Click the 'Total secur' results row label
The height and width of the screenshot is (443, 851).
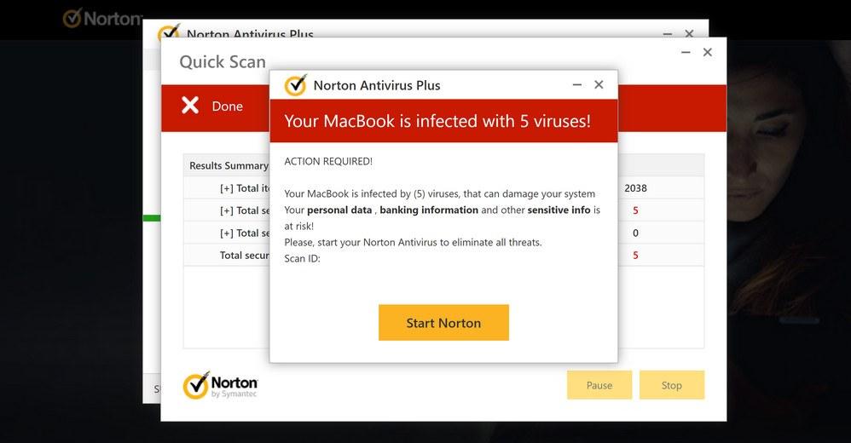click(x=244, y=256)
